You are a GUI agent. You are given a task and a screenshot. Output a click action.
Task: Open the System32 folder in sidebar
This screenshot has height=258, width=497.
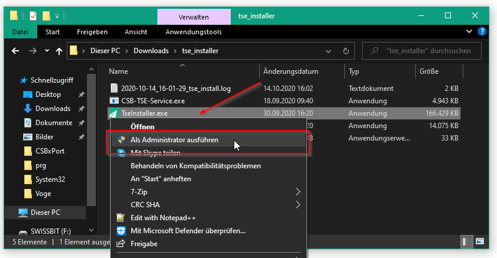50,179
